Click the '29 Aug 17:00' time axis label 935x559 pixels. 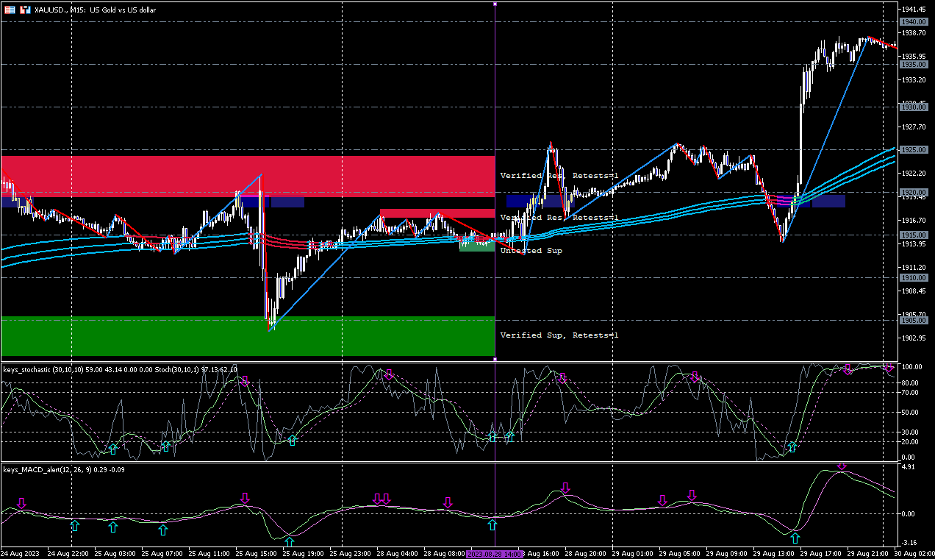click(821, 552)
